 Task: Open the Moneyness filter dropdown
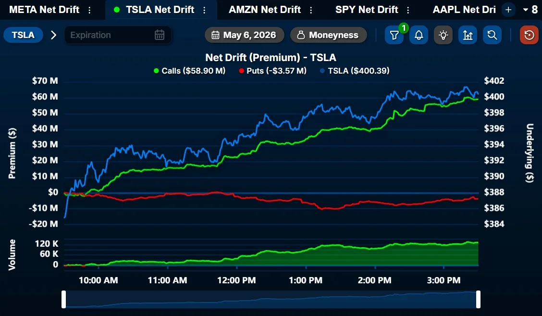click(x=328, y=35)
